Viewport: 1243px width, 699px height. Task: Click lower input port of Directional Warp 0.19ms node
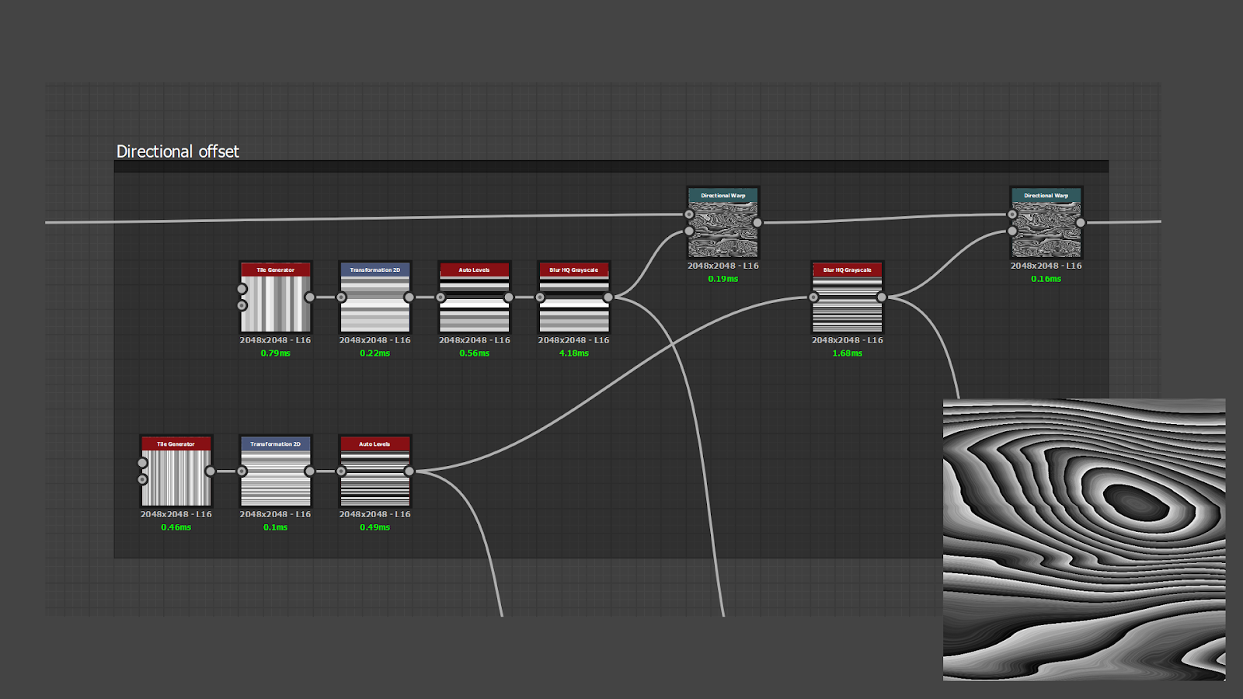689,231
